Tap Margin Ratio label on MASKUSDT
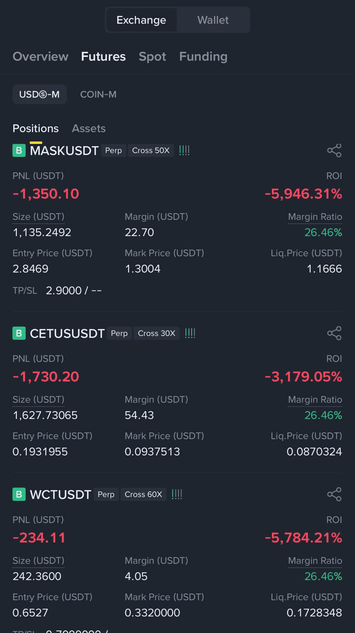This screenshot has height=633, width=355. click(315, 217)
